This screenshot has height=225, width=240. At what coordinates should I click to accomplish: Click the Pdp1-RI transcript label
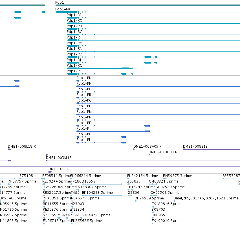[x=74, y=37]
